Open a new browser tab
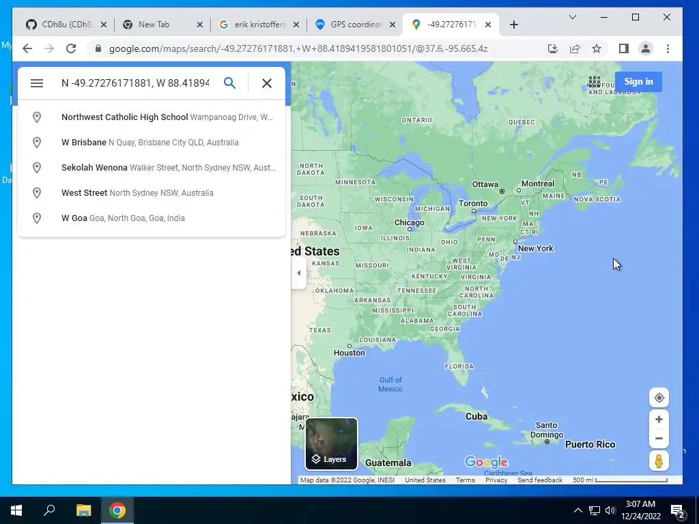The image size is (699, 524). (x=513, y=25)
